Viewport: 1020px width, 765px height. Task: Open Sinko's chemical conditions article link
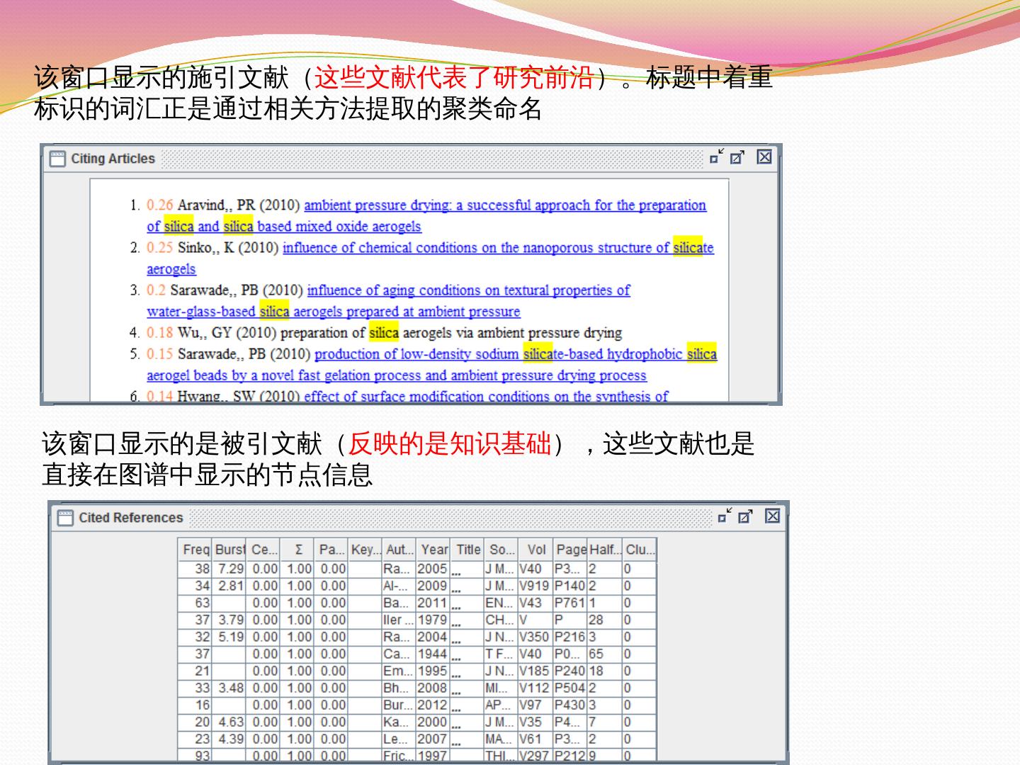(x=497, y=248)
